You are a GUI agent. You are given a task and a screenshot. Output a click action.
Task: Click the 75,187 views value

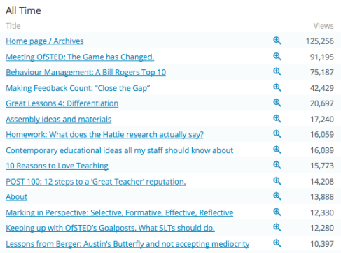pos(322,73)
